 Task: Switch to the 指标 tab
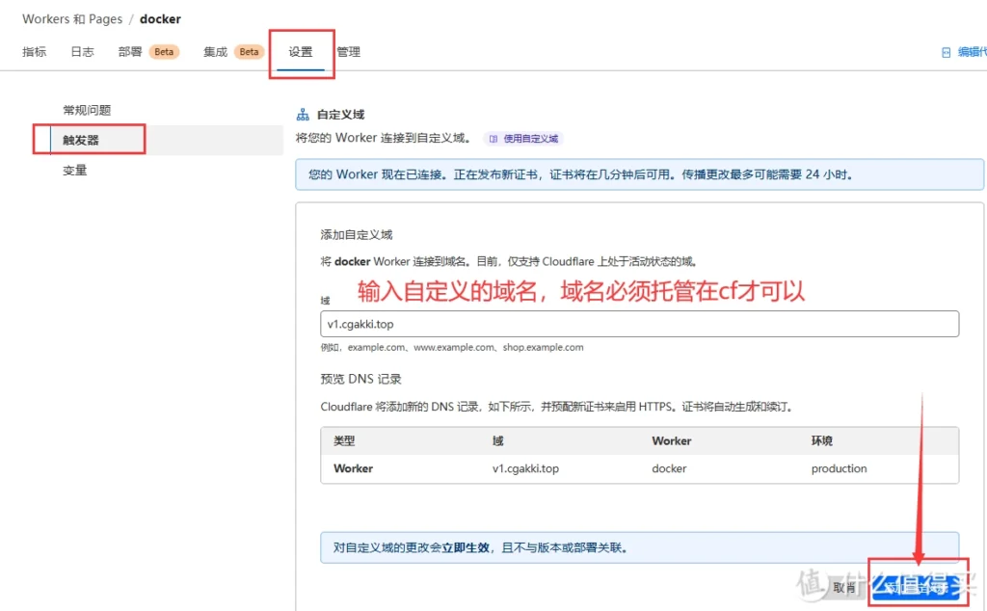[35, 52]
